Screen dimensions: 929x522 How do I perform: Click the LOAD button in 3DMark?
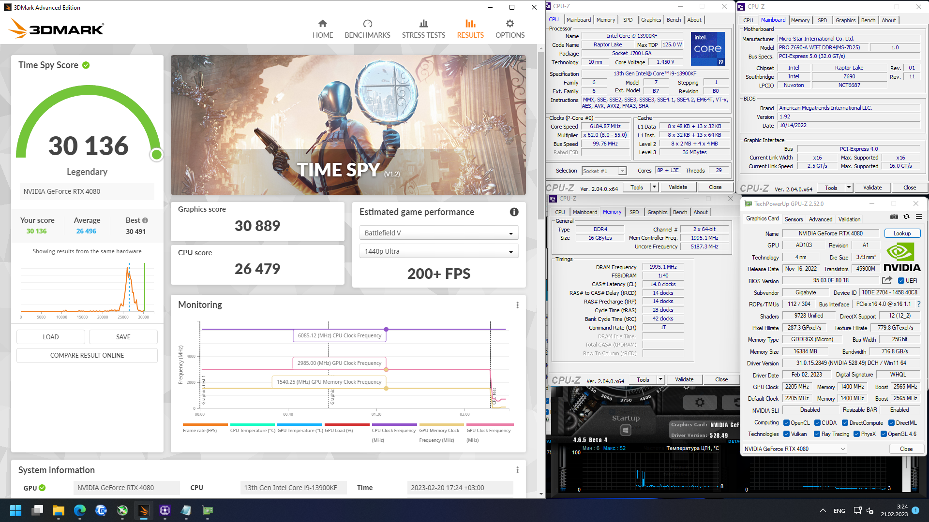click(51, 337)
